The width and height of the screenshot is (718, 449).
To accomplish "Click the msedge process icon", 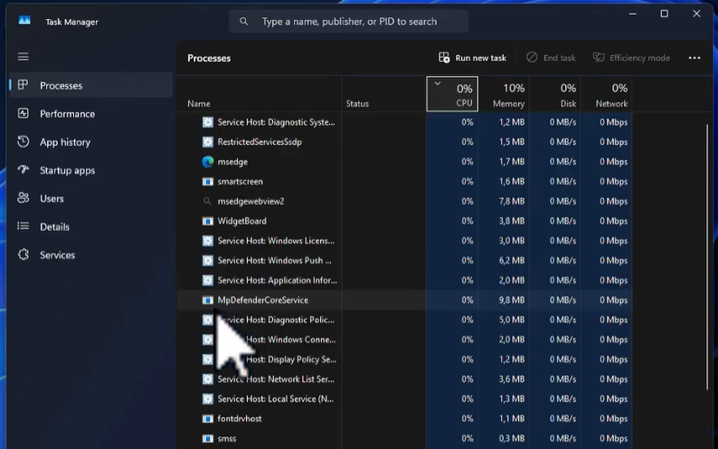I will [x=208, y=162].
